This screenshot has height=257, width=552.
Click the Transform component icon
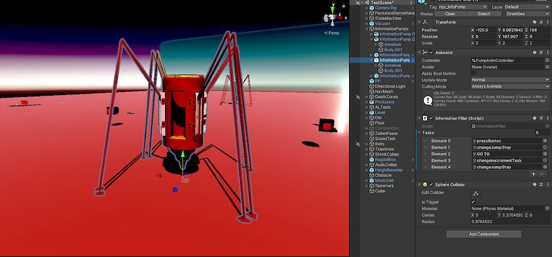pos(426,22)
